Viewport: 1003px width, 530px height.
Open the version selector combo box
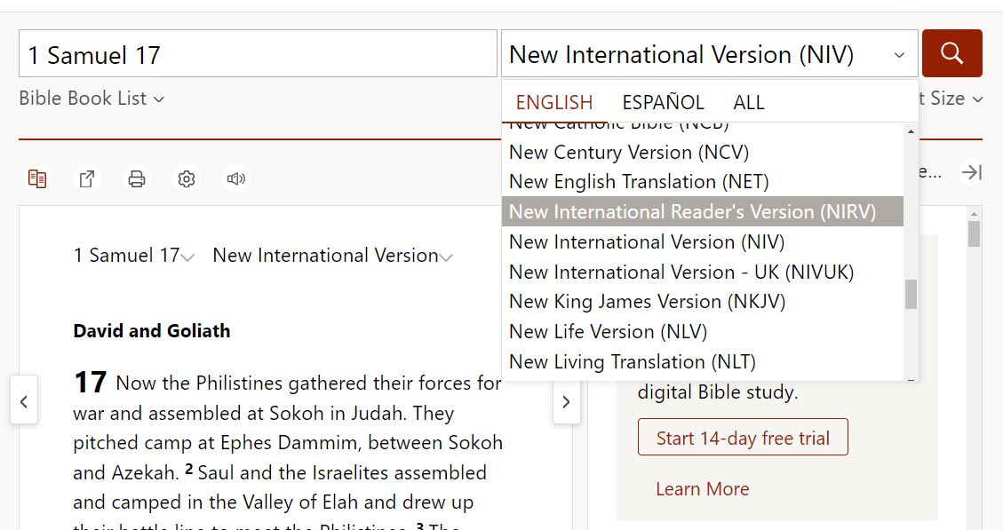[708, 54]
